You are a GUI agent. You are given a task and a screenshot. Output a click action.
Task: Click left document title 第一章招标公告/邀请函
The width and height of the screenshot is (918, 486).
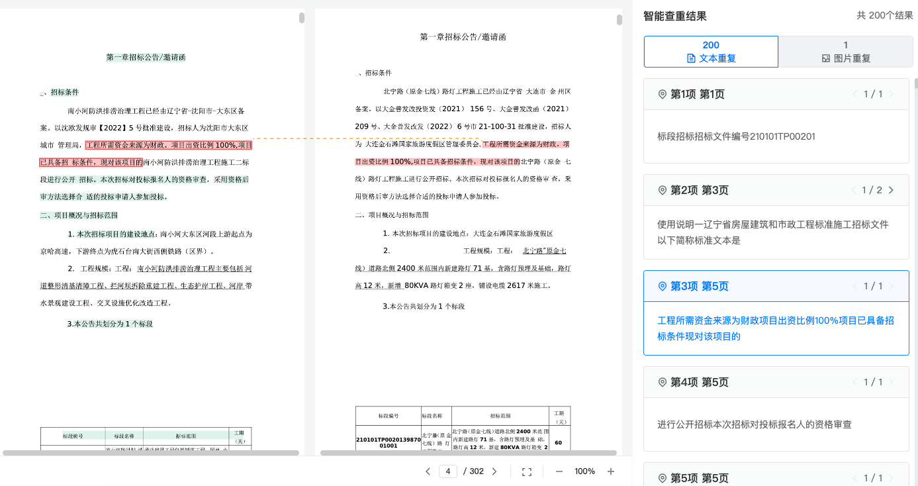click(146, 58)
